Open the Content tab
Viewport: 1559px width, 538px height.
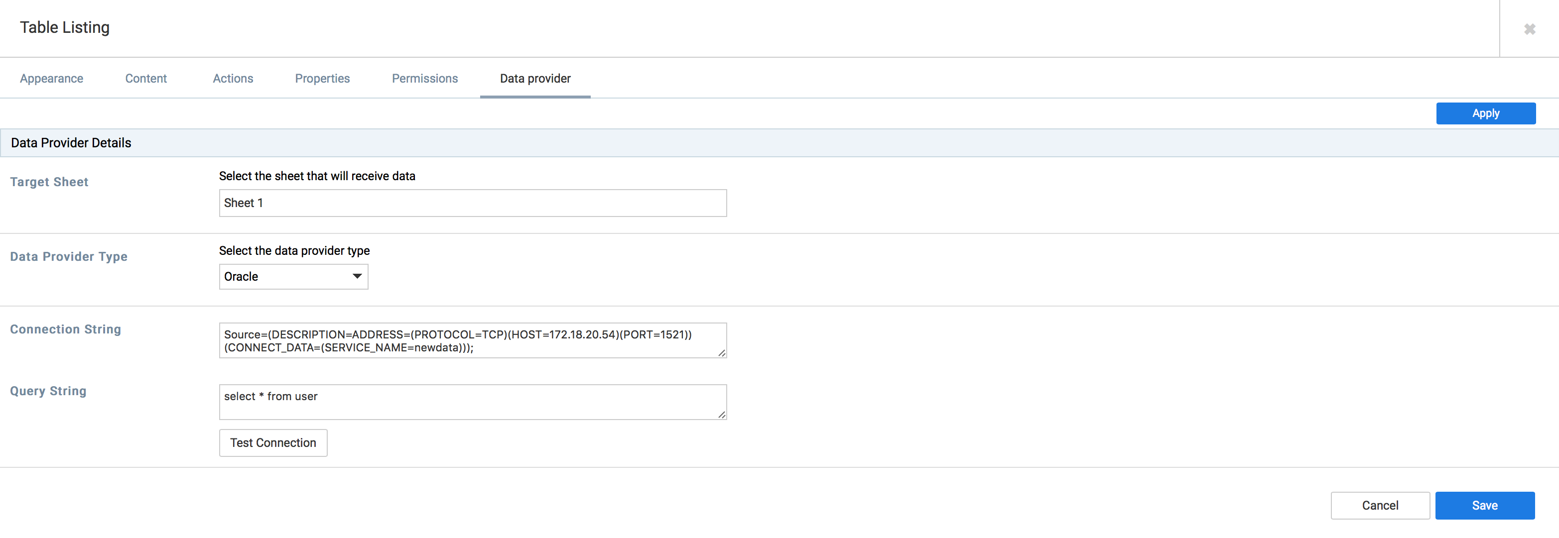click(x=146, y=79)
